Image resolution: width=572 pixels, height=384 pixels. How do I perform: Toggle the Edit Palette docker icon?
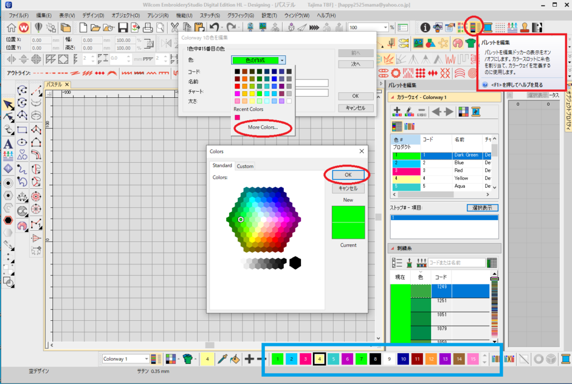(x=474, y=27)
